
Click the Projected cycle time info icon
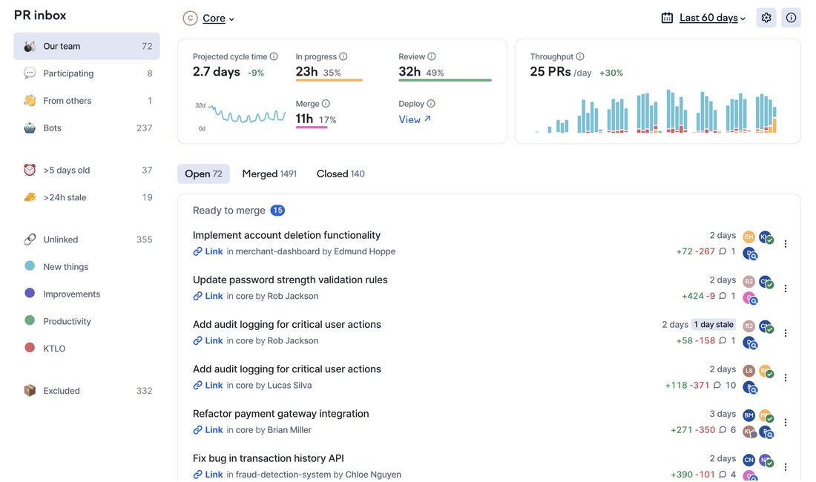pos(274,56)
